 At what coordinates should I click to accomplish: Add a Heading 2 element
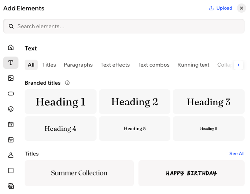point(135,102)
